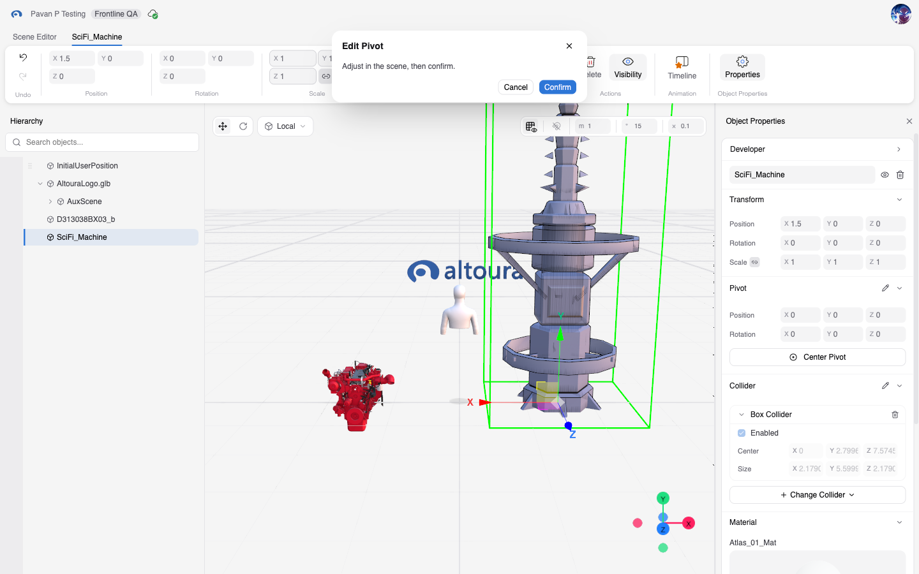Image resolution: width=919 pixels, height=574 pixels.
Task: Expand the Developer section chevron
Action: [x=899, y=149]
